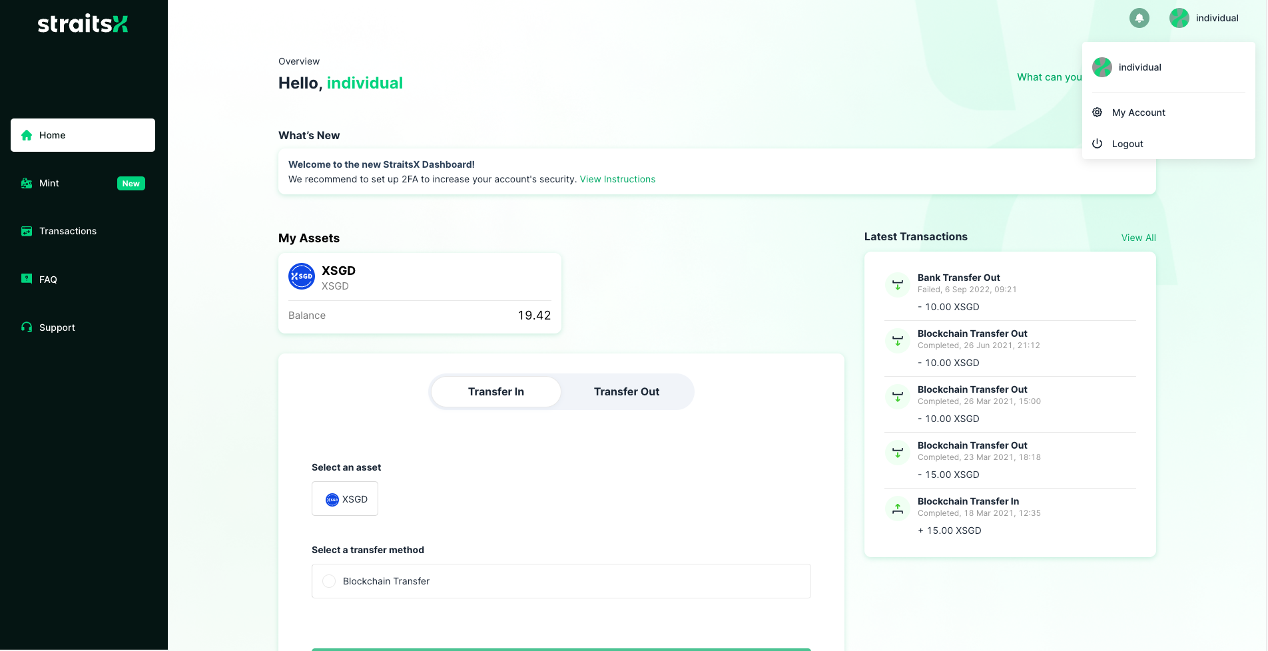
Task: Open Blockchain Transfer Out from 26 Jun 2021
Action: click(x=1010, y=348)
